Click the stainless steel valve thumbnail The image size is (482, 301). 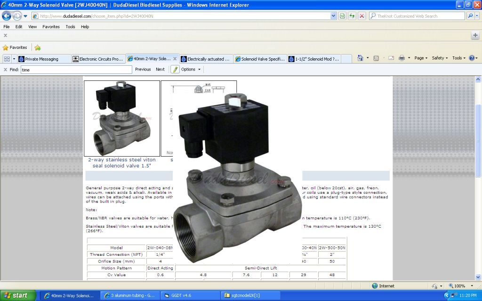coord(122,118)
